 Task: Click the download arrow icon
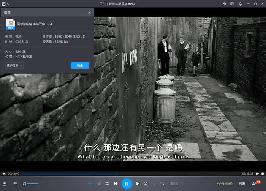pyautogui.click(x=154, y=183)
